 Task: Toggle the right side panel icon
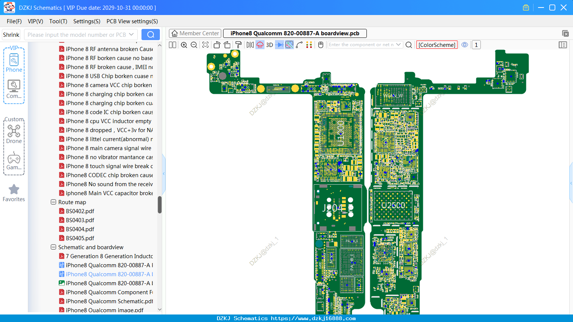click(x=563, y=45)
